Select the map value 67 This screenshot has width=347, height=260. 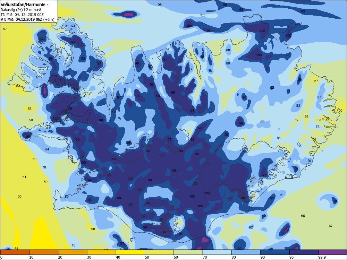click(x=331, y=226)
